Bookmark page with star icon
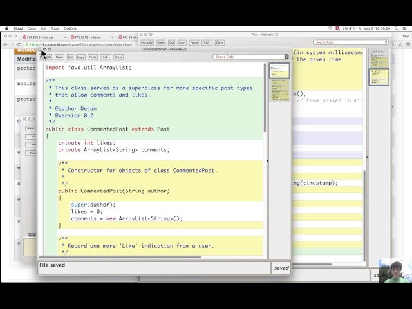Image resolution: width=412 pixels, height=309 pixels. click(x=400, y=44)
